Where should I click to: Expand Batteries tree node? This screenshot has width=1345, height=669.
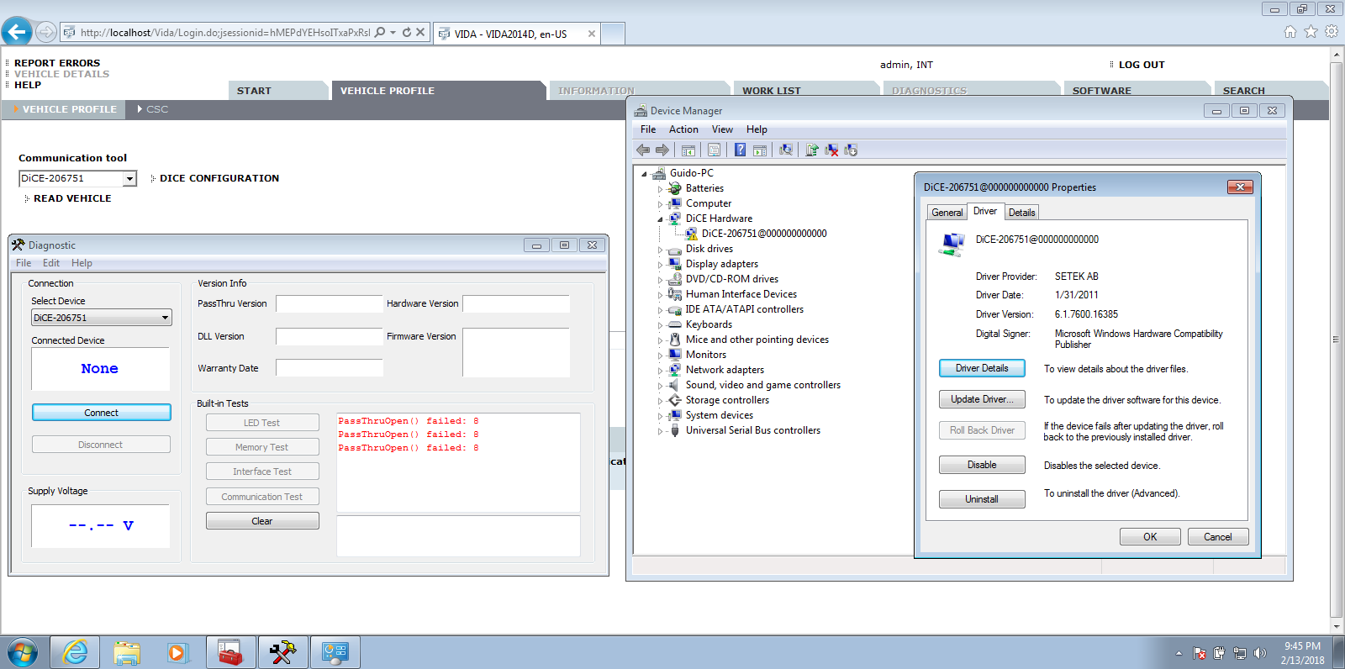[x=660, y=189]
